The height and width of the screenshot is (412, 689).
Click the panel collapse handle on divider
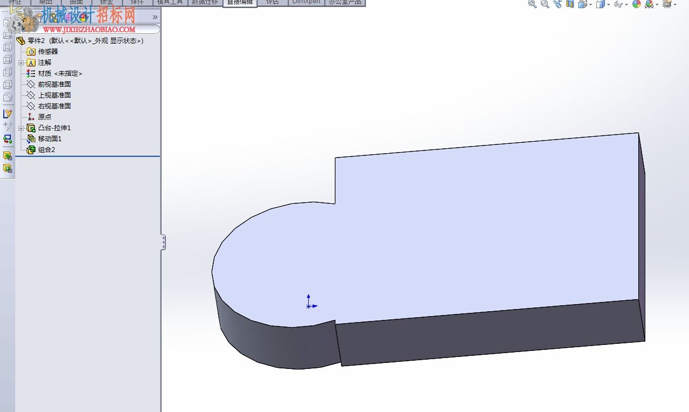[163, 243]
